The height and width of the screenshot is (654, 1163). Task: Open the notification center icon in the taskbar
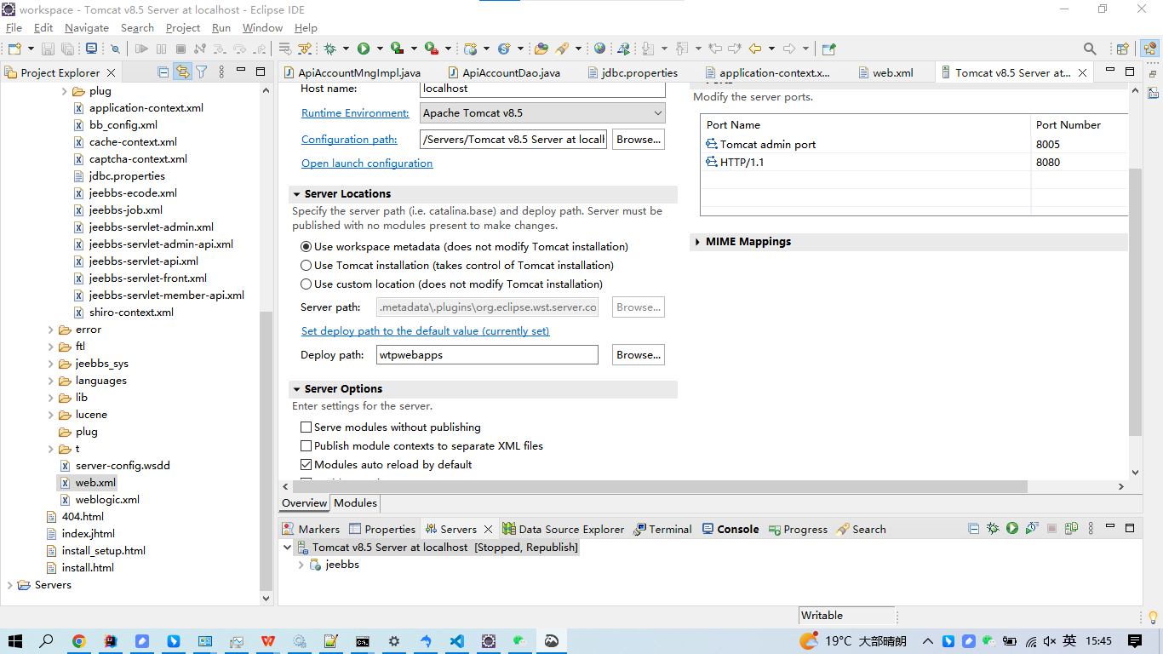pyautogui.click(x=1135, y=641)
